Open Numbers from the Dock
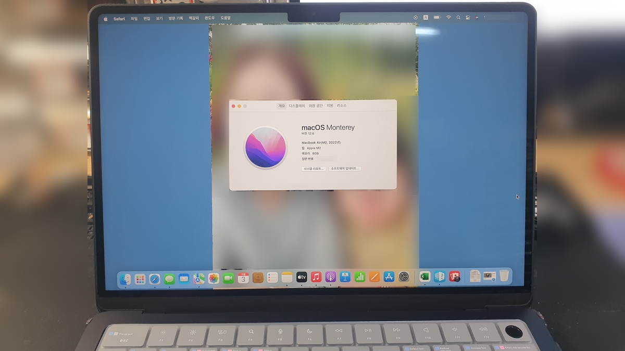 point(360,277)
